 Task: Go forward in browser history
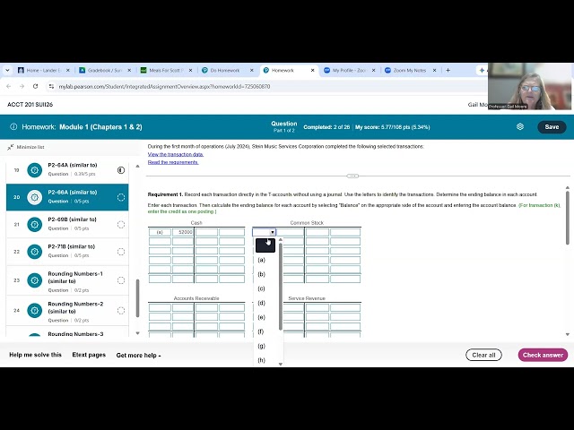coord(22,86)
